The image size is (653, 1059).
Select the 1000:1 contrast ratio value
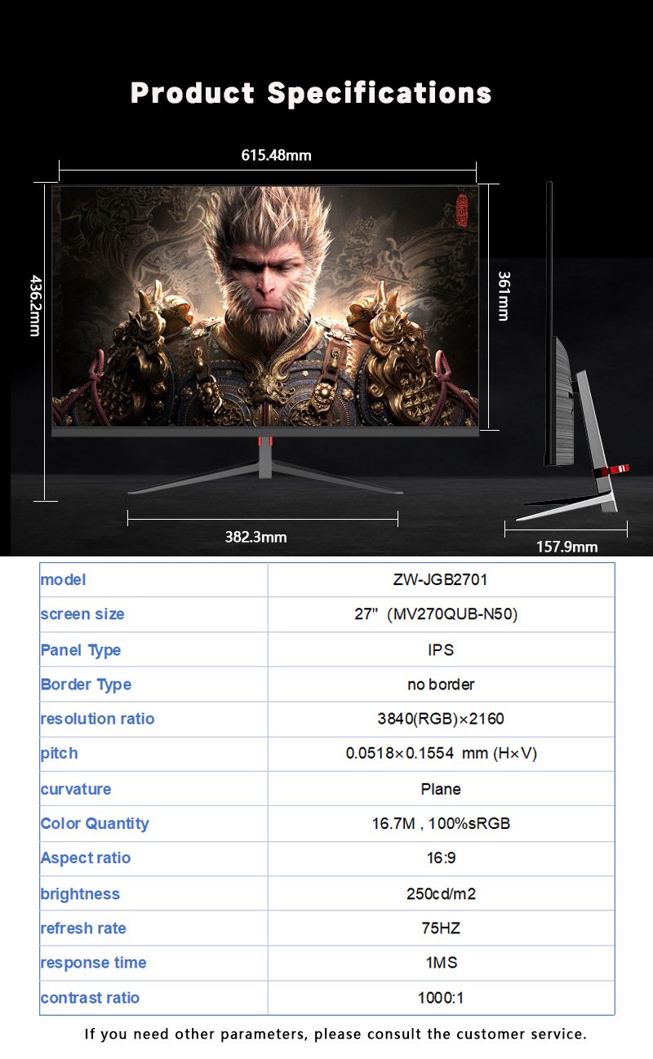tap(440, 998)
